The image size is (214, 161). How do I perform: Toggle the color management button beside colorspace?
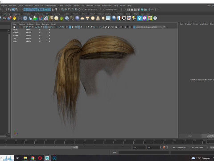[x=134, y=27]
